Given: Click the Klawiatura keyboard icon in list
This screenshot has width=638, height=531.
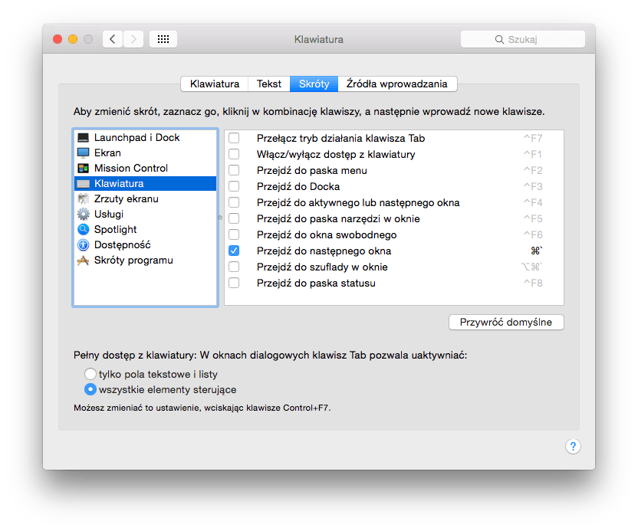Looking at the screenshot, I should pos(83,184).
